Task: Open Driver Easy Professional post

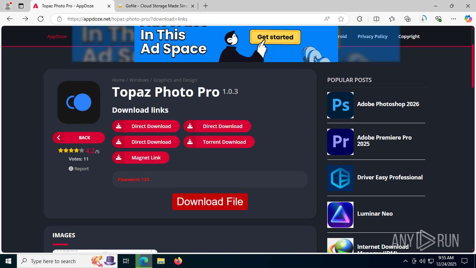Action: [x=390, y=177]
